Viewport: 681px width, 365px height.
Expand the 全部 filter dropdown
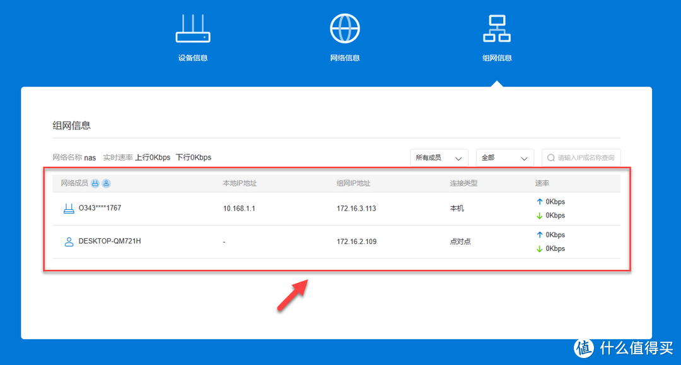point(504,158)
